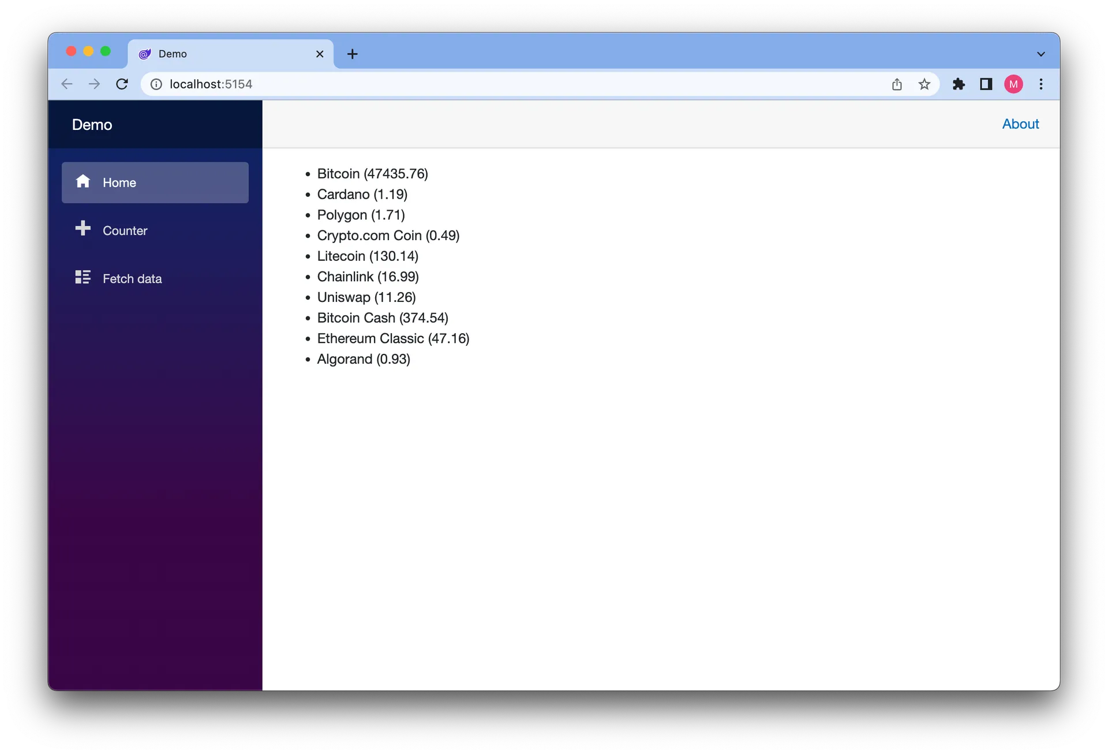Viewport: 1108px width, 754px height.
Task: Click the forward navigation arrow
Action: tap(94, 84)
